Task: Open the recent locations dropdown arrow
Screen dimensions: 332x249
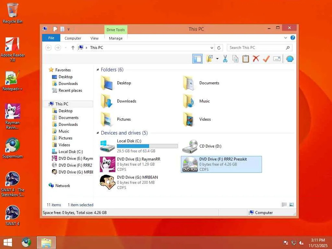Action: pyautogui.click(x=65, y=48)
